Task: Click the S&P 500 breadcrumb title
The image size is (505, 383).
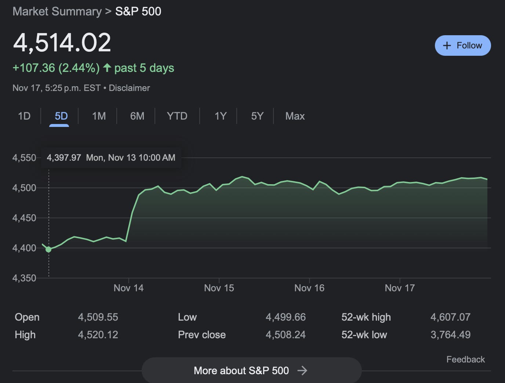Action: (138, 11)
